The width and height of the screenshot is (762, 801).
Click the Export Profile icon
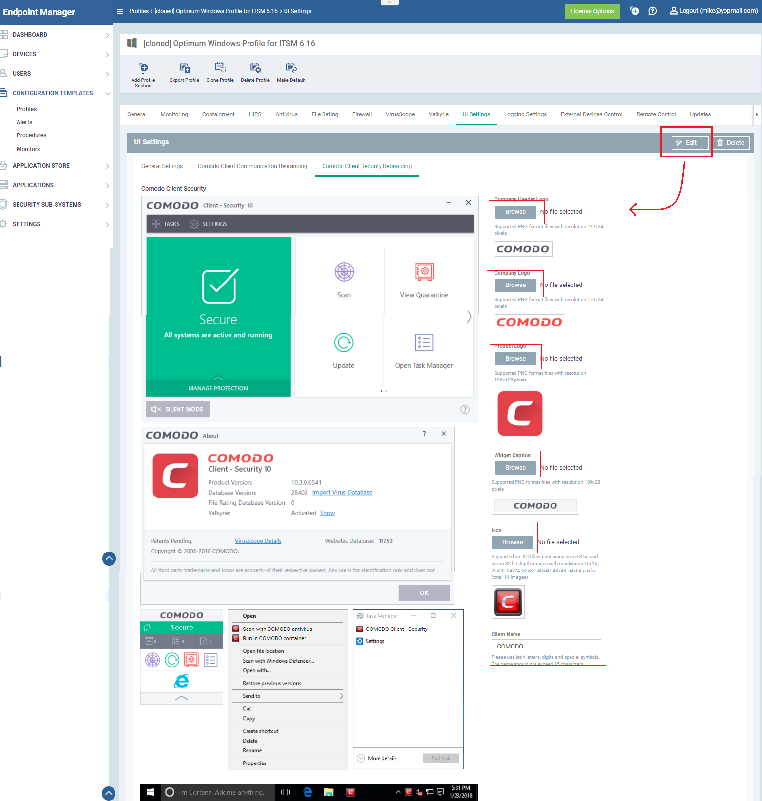(185, 68)
